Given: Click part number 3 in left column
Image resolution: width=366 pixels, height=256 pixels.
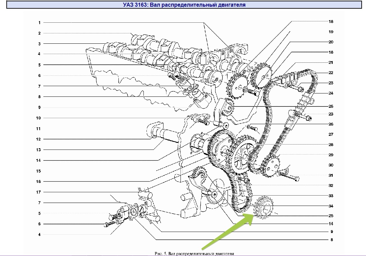Looking at the screenshot, I should pyautogui.click(x=39, y=44).
